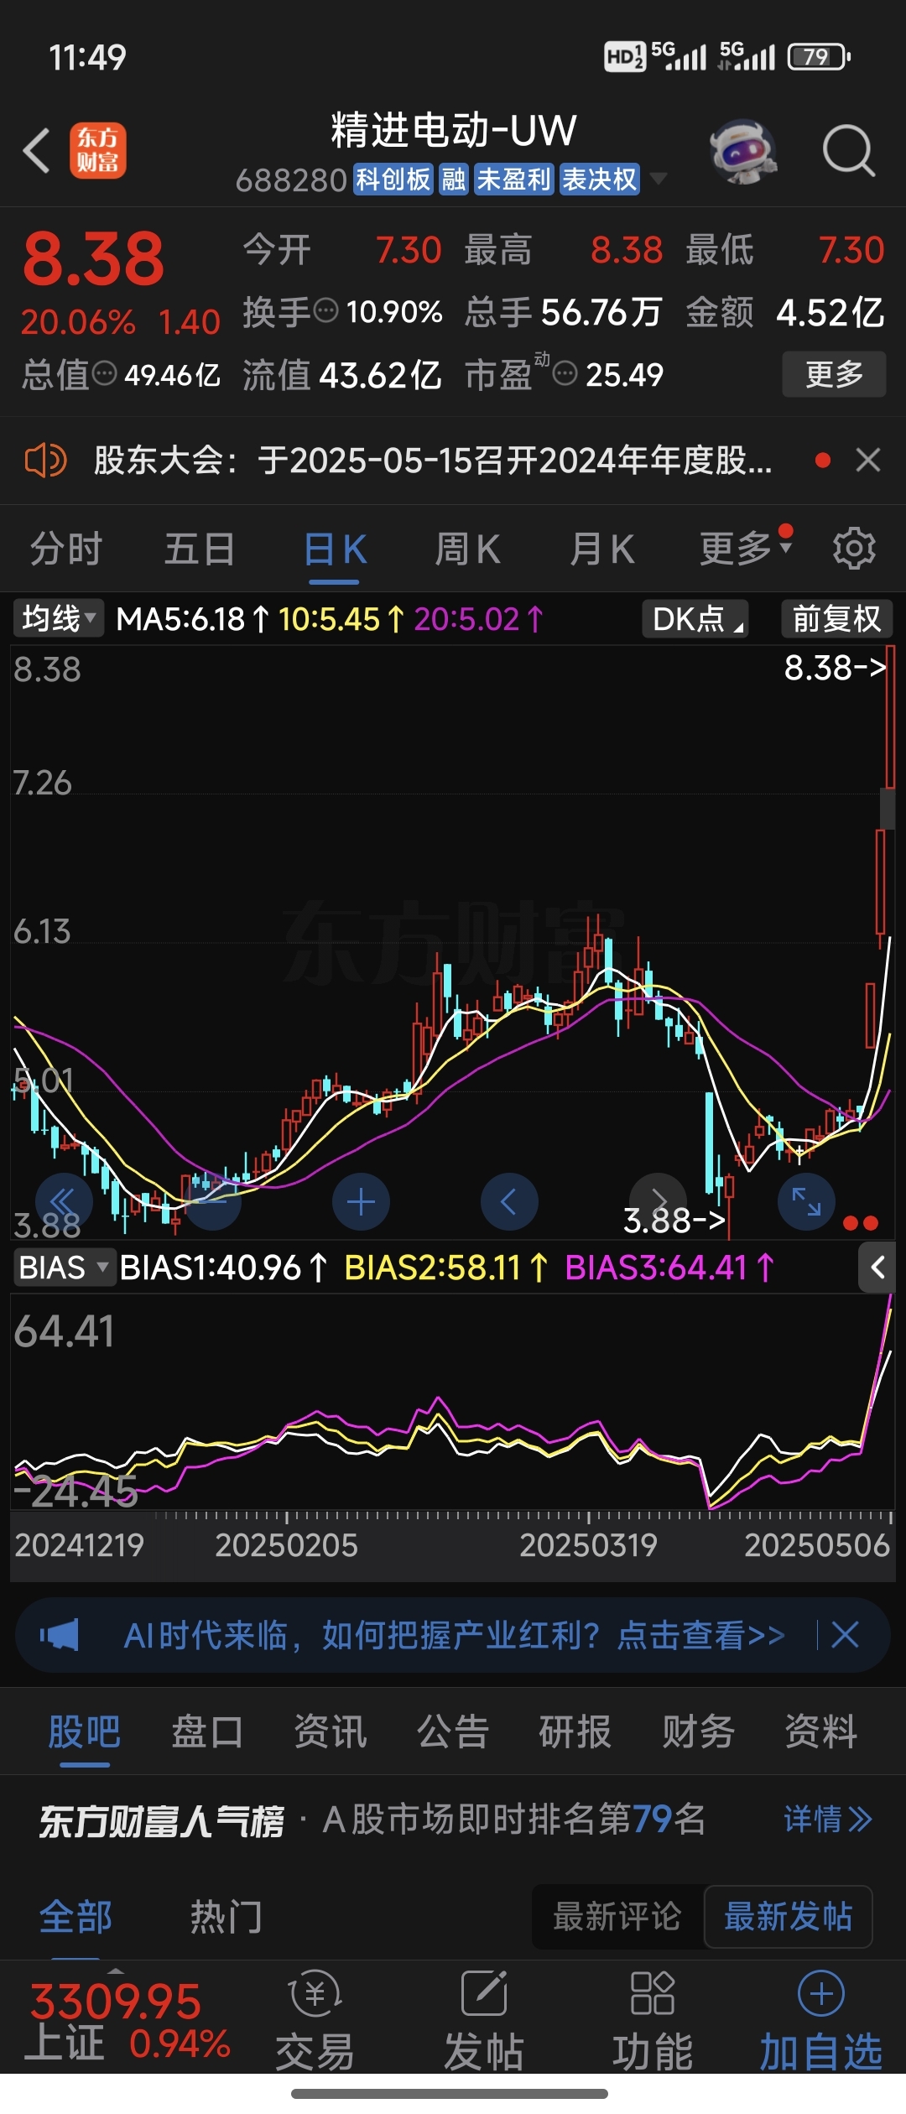This screenshot has height=2114, width=906.
Task: Switch to 周K chart tab
Action: (x=467, y=549)
